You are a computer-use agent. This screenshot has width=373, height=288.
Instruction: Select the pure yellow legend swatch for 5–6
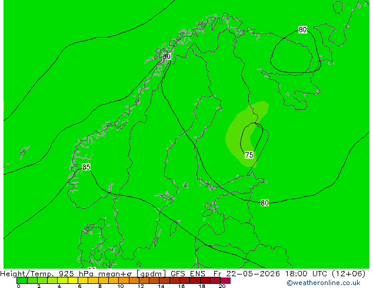click(73, 280)
